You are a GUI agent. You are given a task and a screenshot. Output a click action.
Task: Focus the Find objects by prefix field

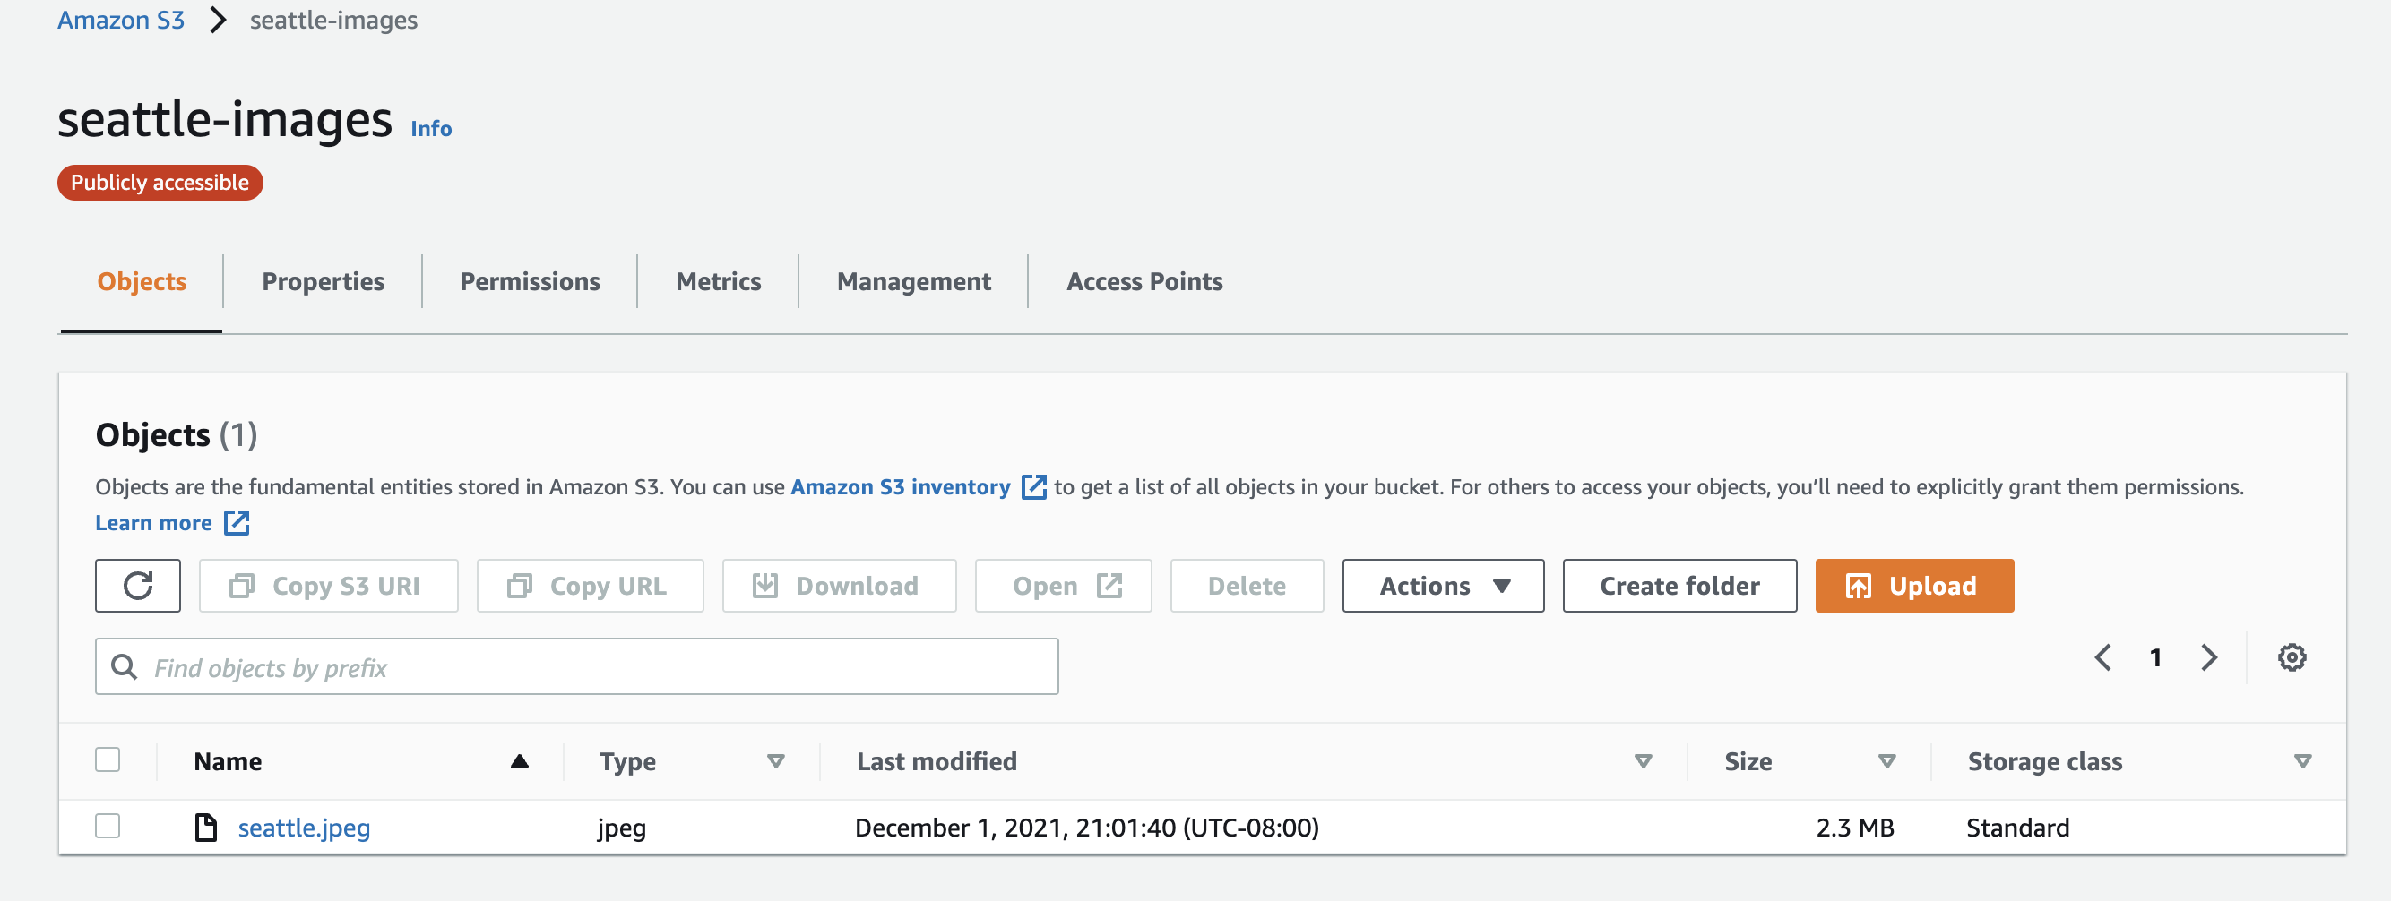594,666
